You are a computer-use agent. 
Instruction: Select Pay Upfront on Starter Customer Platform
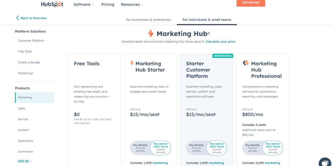217,148
